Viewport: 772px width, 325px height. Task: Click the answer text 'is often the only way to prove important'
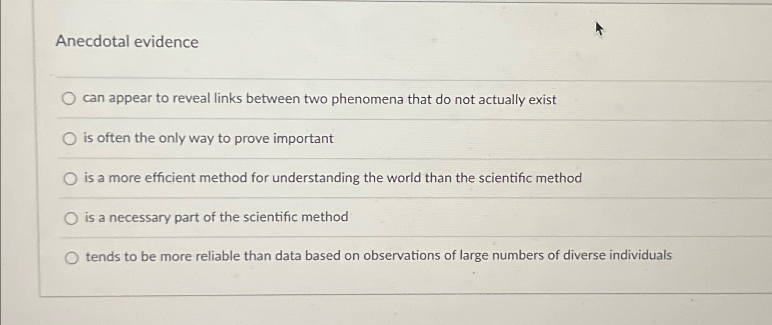coord(209,139)
